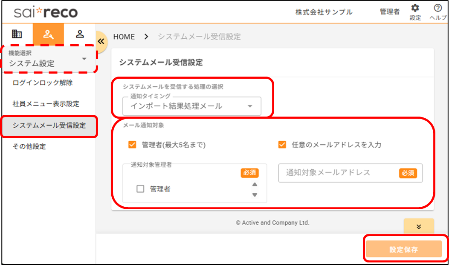Click the sai*reco logo
Image resolution: width=449 pixels, height=265 pixels.
(x=46, y=12)
